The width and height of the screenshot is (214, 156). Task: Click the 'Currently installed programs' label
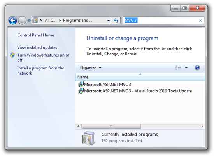[x=130, y=135]
